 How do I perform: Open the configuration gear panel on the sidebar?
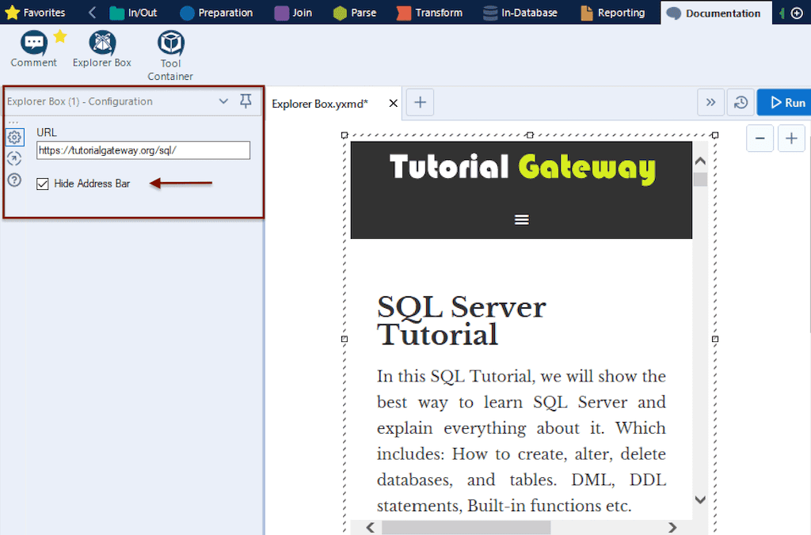14,137
